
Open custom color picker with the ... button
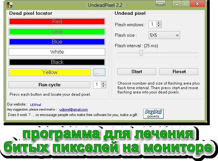99,72
